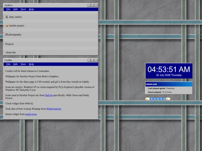The width and height of the screenshot is (202, 151).
Task: Open the Edit menu in the Archive window
Action: [15, 9]
